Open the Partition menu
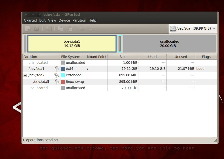224x159 pixels. pyautogui.click(x=79, y=20)
